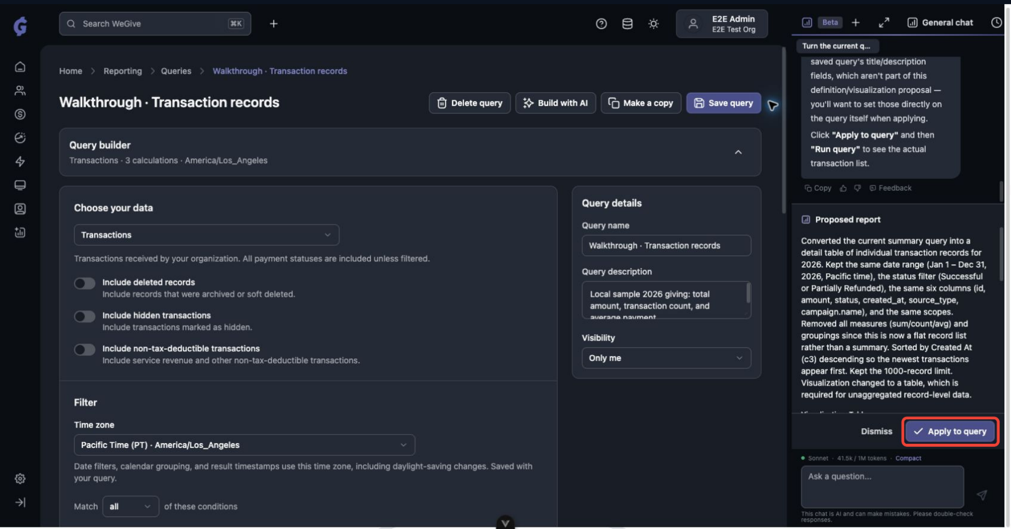Give thumbs down on AI response

tap(858, 188)
